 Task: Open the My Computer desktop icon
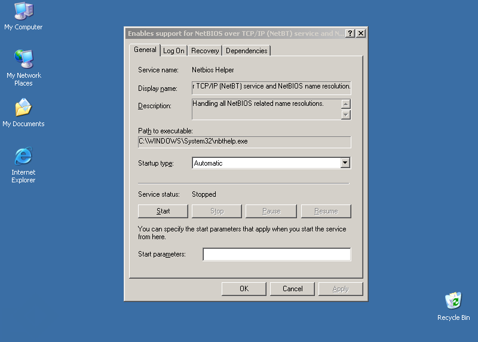tap(23, 16)
